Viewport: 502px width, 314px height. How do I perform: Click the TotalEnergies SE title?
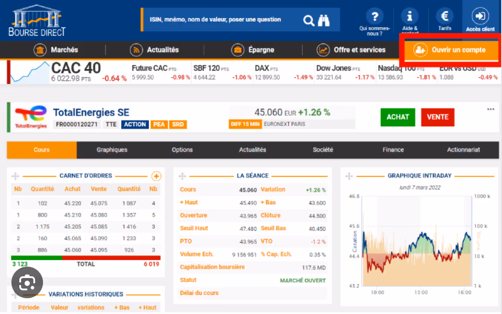click(x=91, y=112)
